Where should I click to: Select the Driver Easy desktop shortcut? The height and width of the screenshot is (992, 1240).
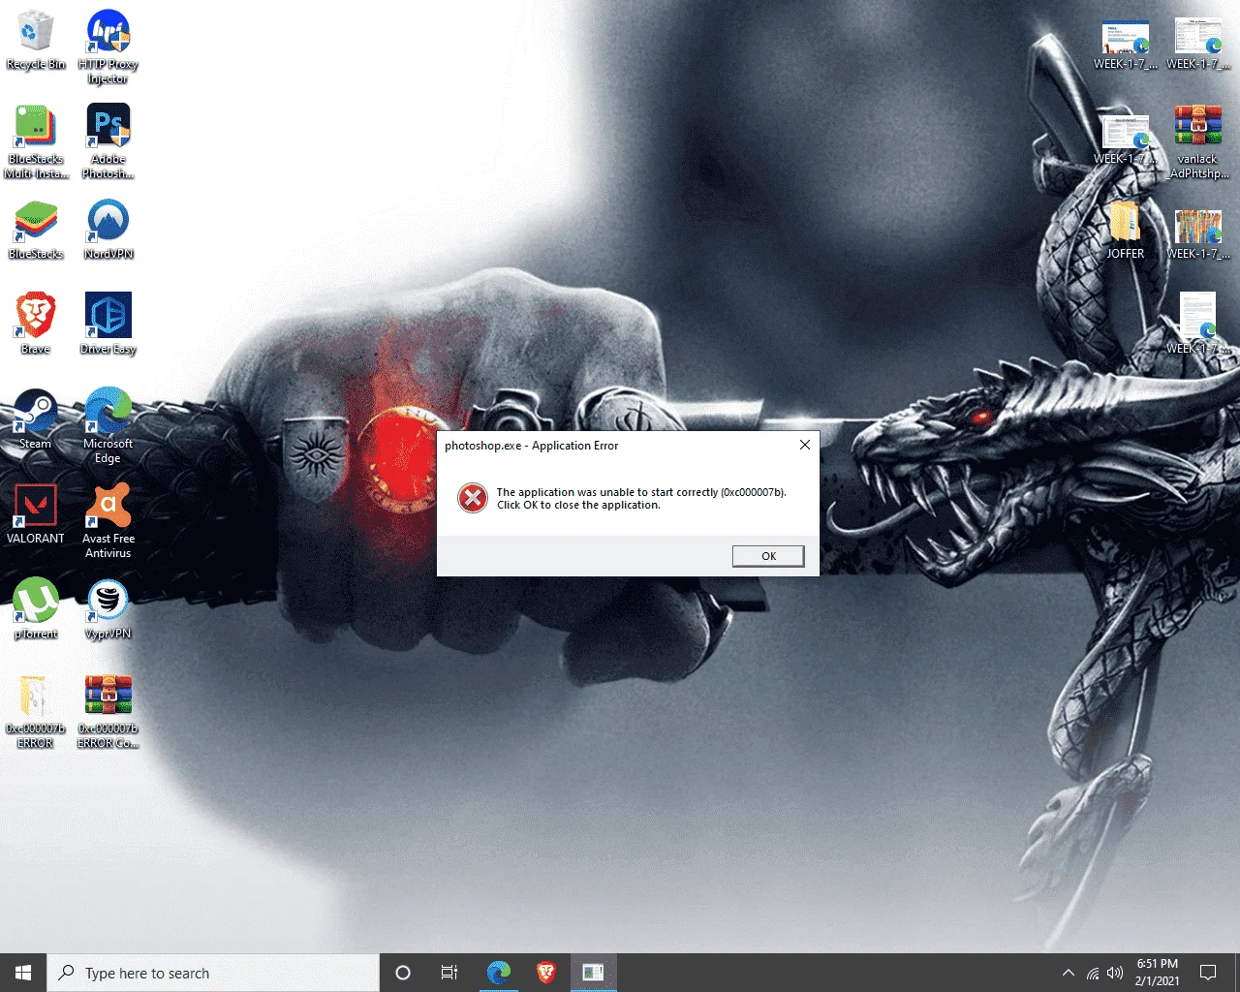coord(108,325)
